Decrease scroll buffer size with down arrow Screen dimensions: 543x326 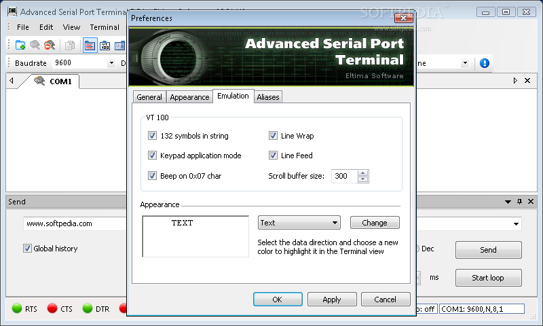click(362, 179)
